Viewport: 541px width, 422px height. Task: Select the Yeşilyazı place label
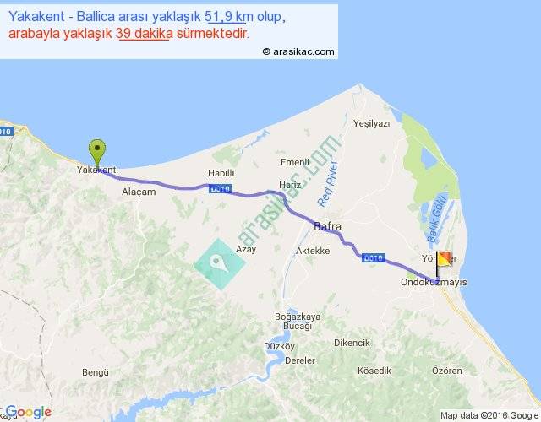[x=372, y=124]
